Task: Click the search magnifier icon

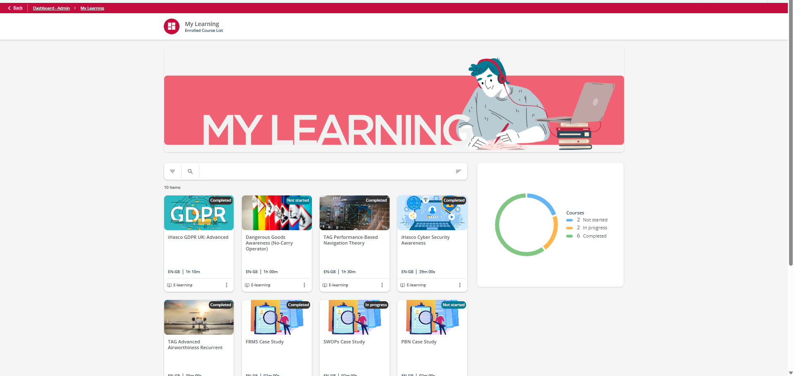Action: [x=190, y=171]
